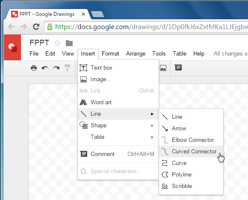The width and height of the screenshot is (248, 200).
Task: Select Scribble in Line submenu
Action: coord(191,186)
